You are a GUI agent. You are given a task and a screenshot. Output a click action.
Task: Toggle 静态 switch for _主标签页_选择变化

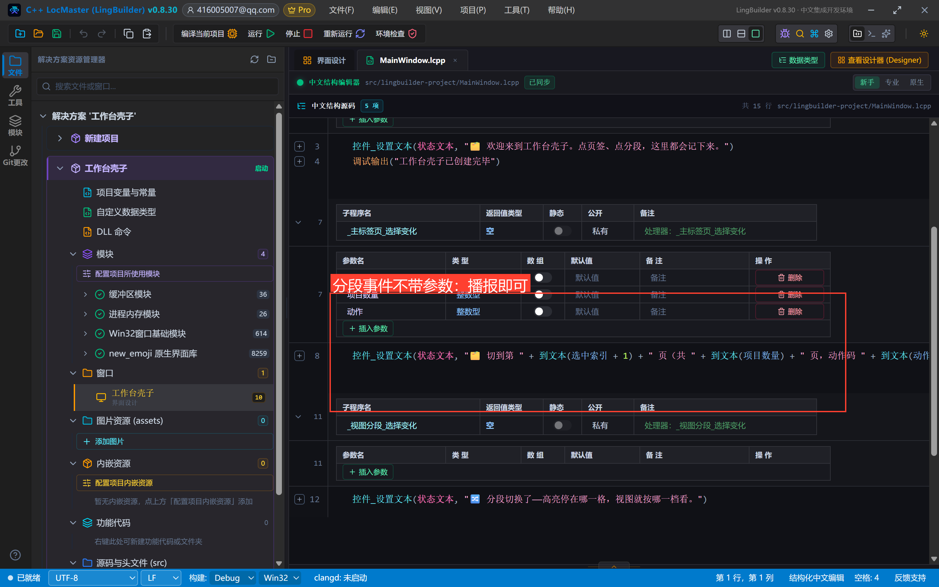pyautogui.click(x=562, y=231)
